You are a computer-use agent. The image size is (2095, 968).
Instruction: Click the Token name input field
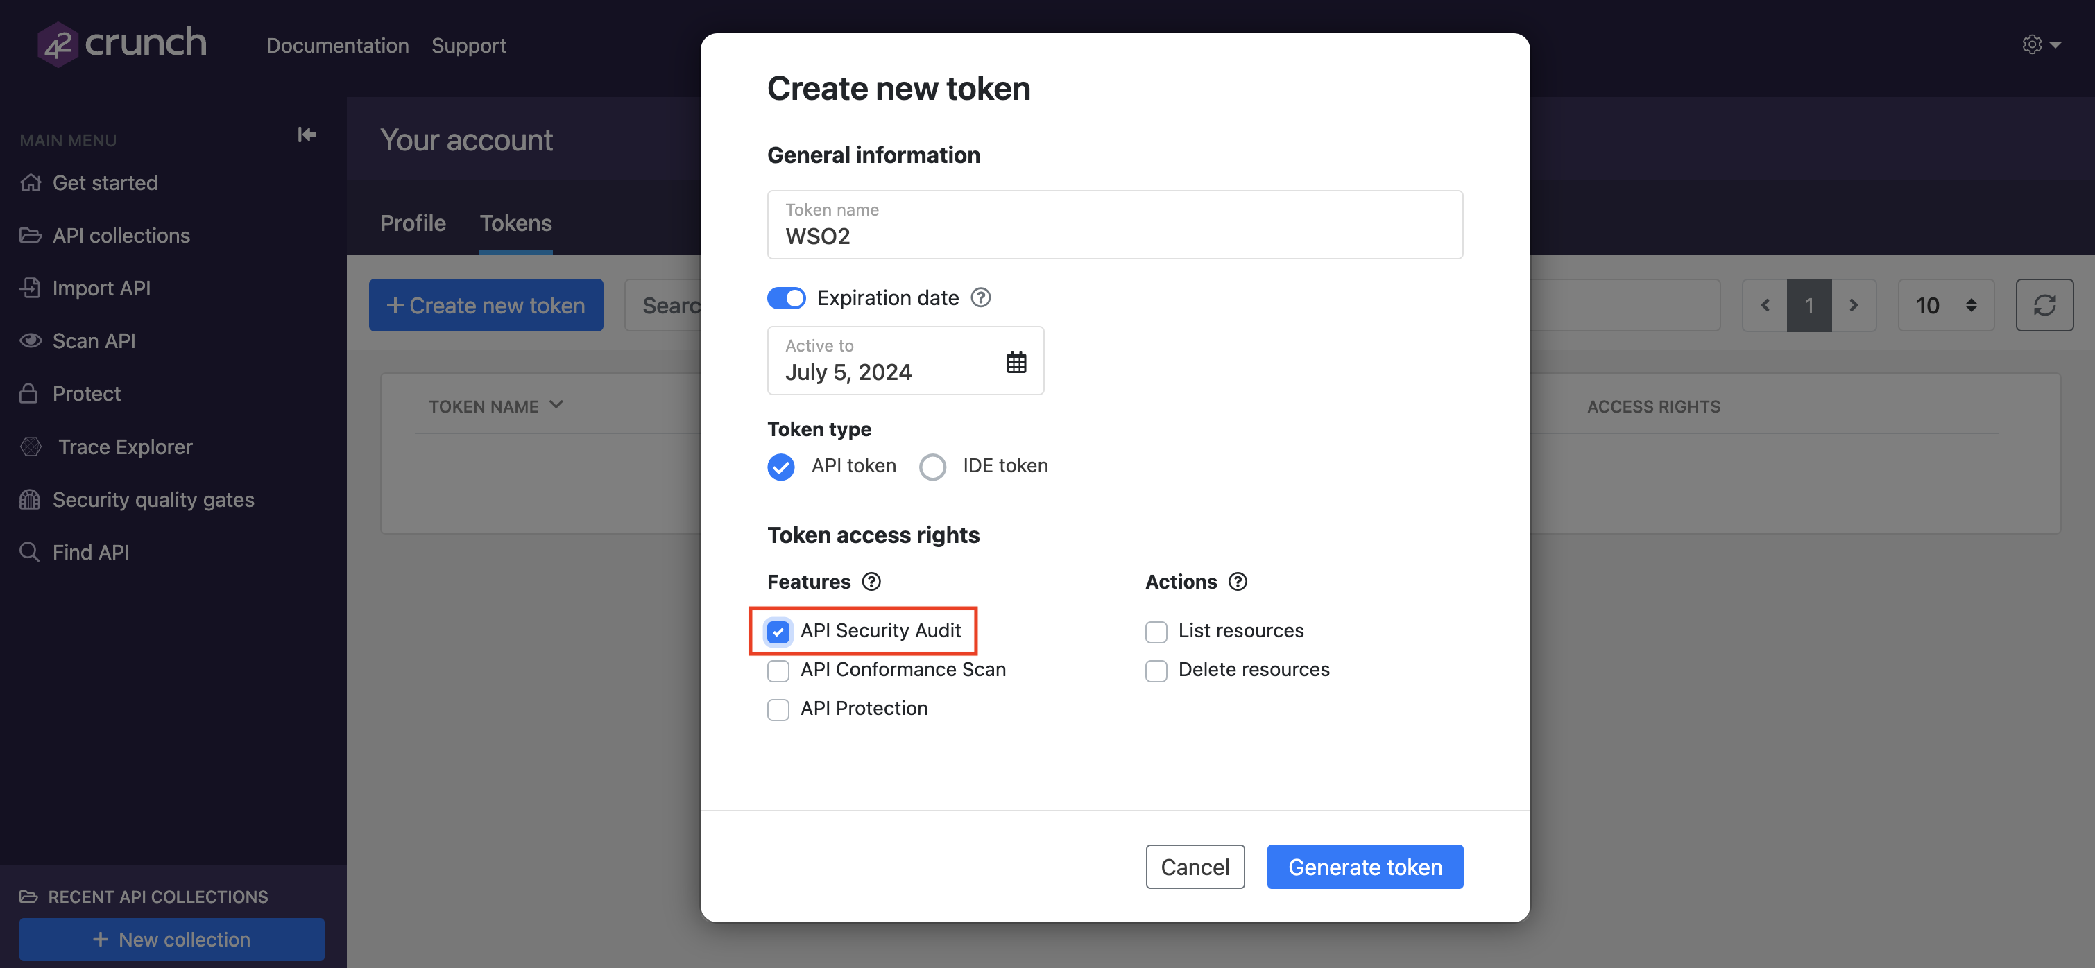[1114, 236]
